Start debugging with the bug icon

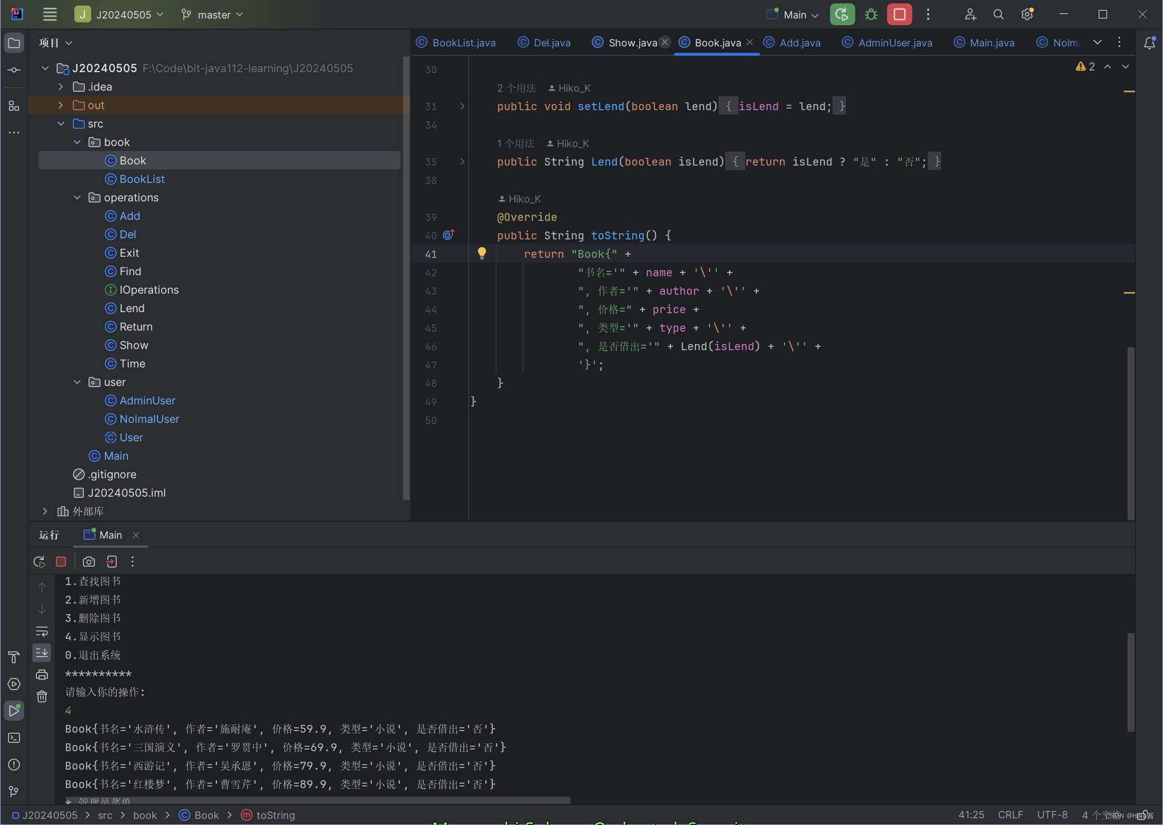click(871, 15)
